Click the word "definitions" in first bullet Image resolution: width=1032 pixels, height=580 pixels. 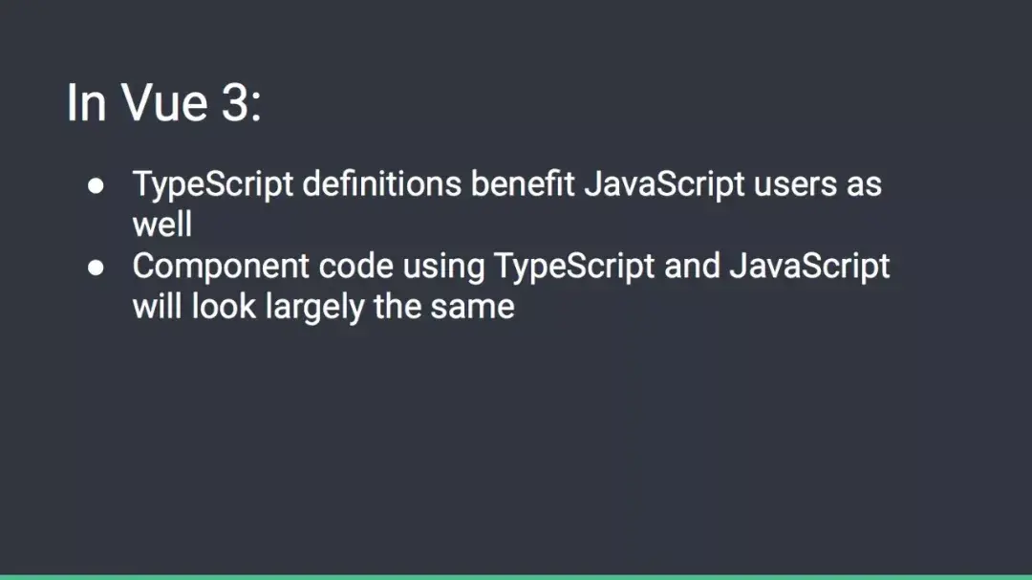pyautogui.click(x=381, y=183)
